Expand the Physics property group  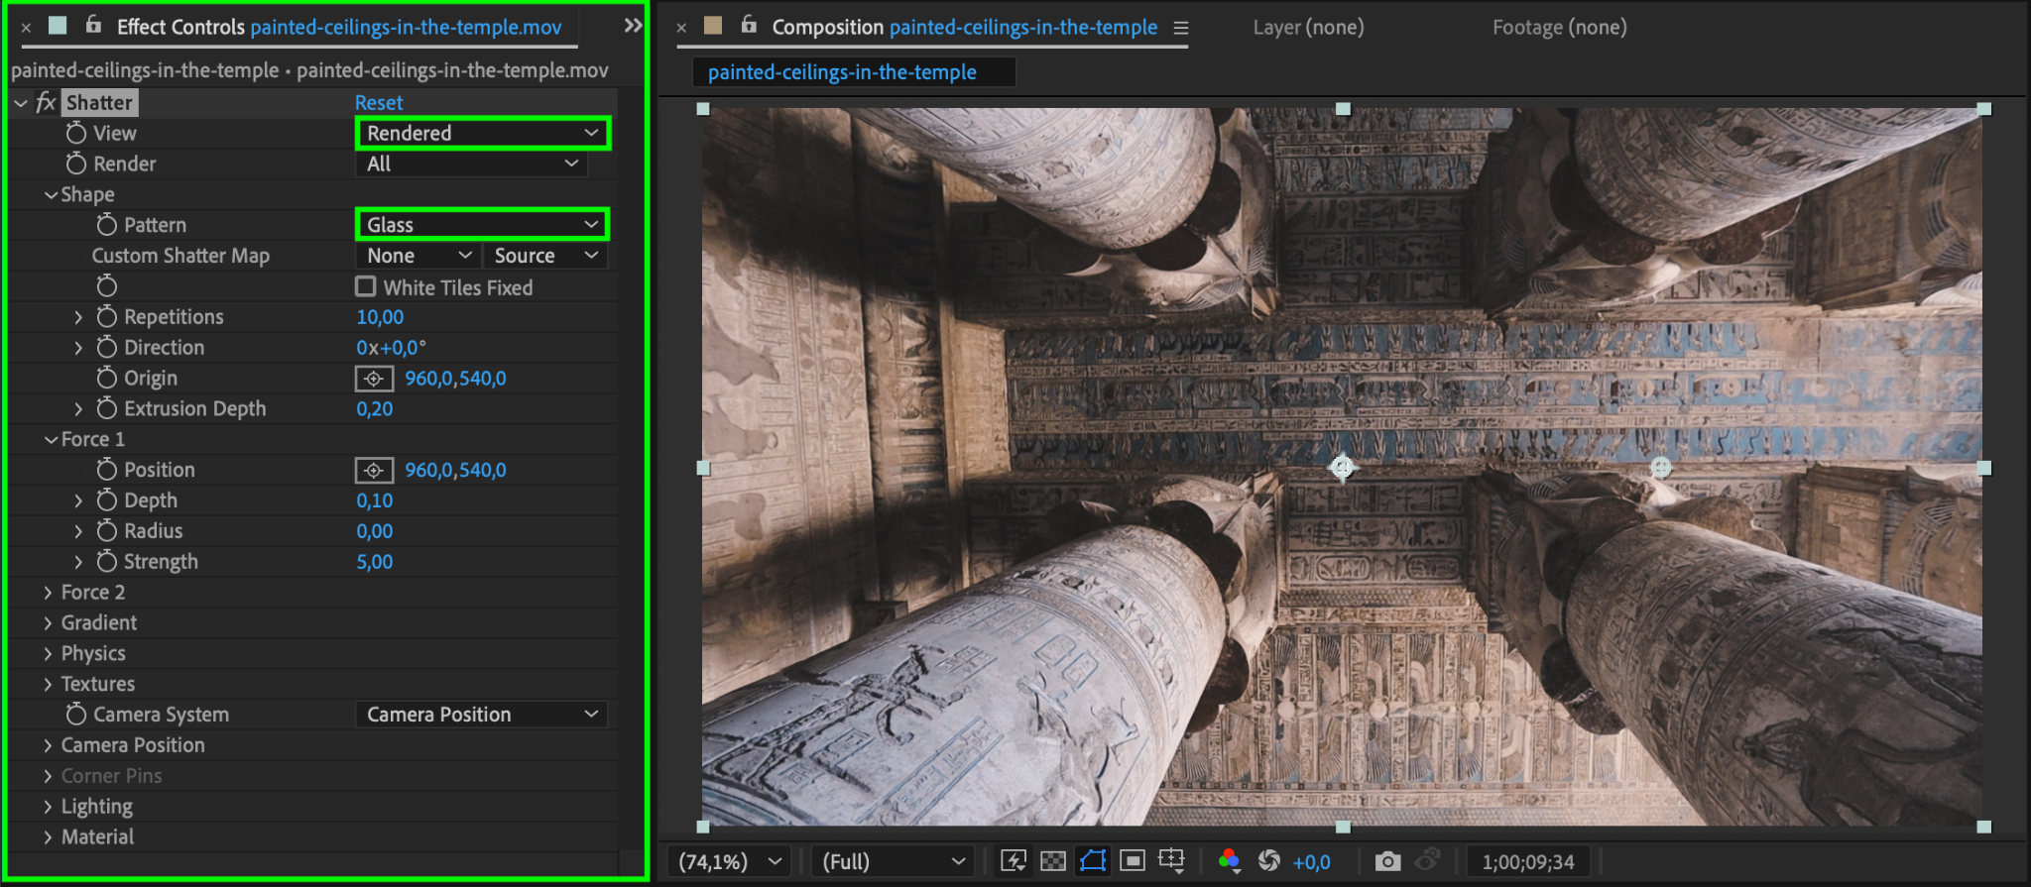point(48,653)
